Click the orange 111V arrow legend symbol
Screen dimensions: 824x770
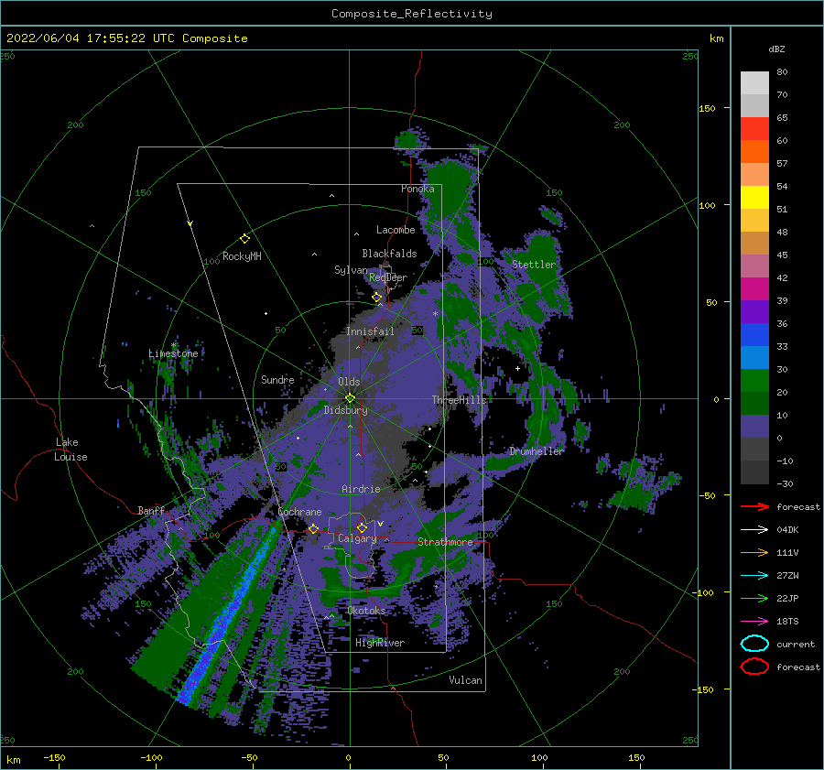[754, 552]
